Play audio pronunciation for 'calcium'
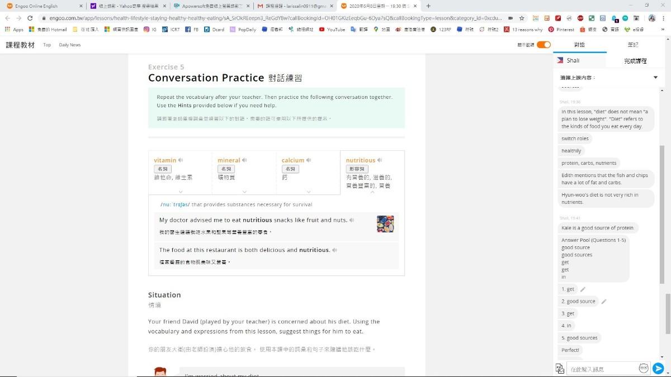 (x=309, y=160)
